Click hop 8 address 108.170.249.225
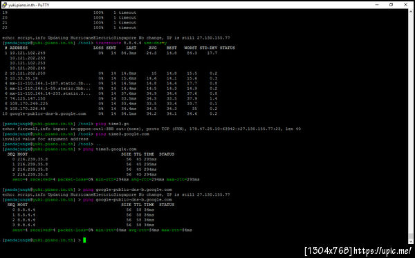 [x=29, y=104]
